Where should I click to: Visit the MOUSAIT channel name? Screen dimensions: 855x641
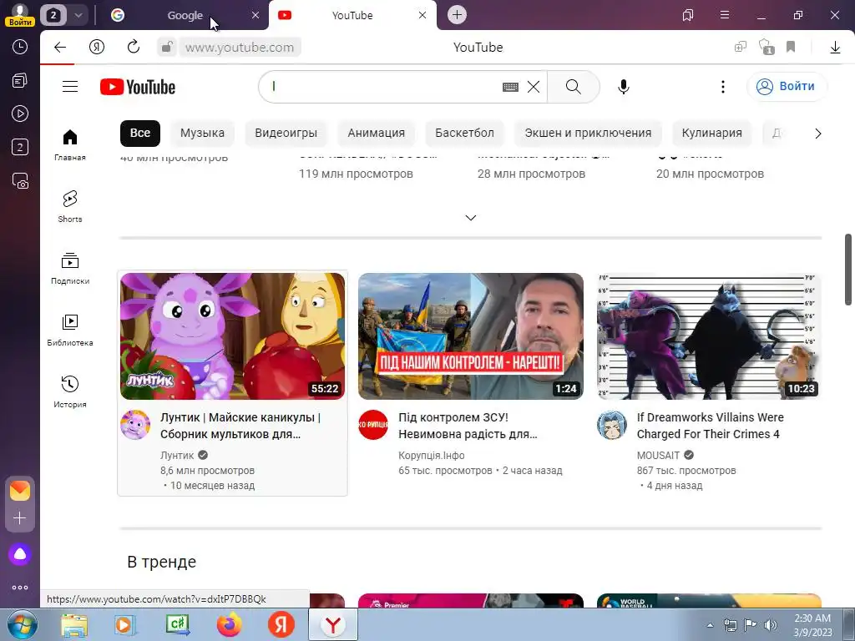click(x=658, y=455)
